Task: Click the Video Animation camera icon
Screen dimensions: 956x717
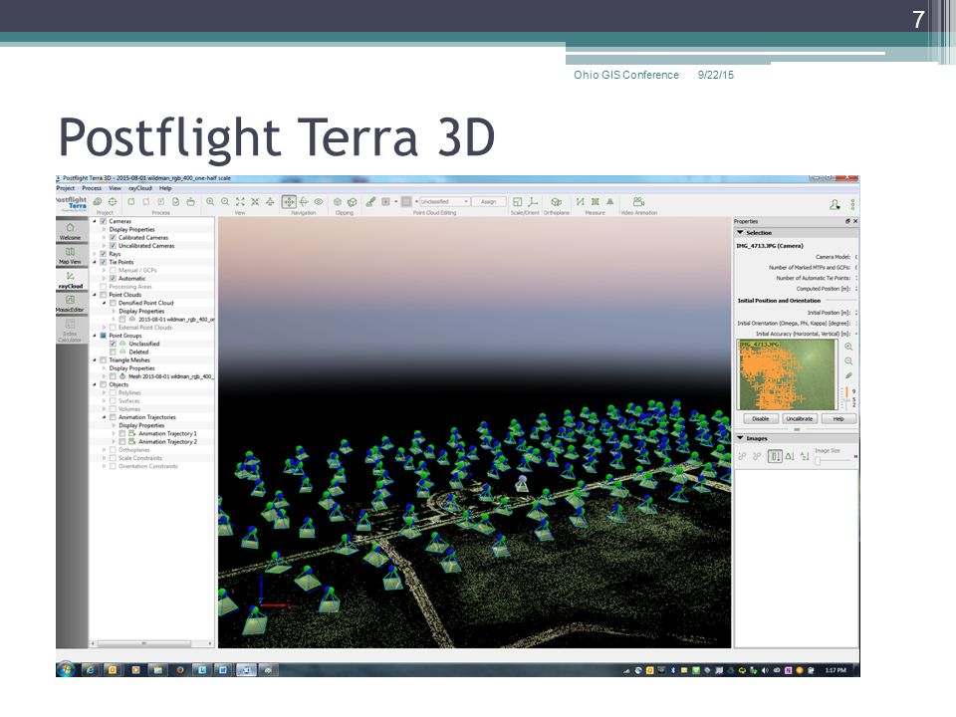Action: pyautogui.click(x=638, y=202)
